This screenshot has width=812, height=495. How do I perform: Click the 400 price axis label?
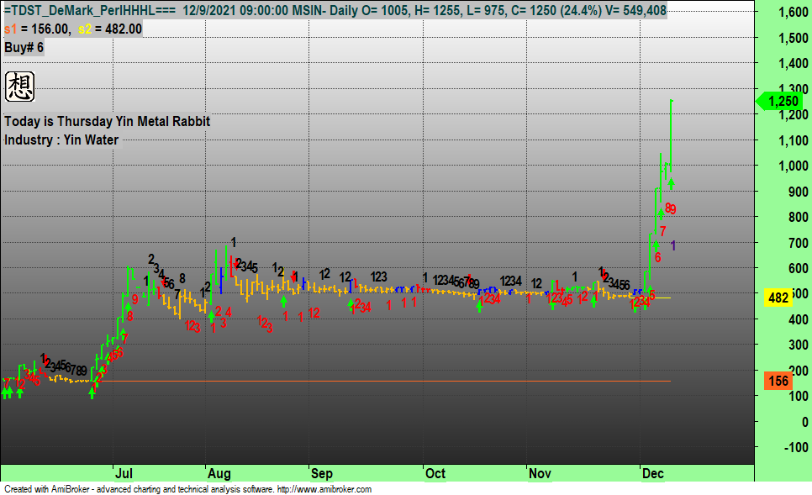tap(798, 319)
